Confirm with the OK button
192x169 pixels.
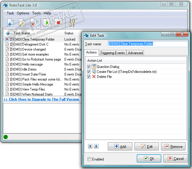(149, 158)
